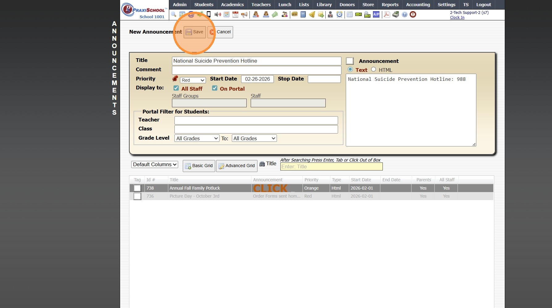Click the red pushpin icon beside Priority
Viewport: 552px width, 308px height.
175,79
